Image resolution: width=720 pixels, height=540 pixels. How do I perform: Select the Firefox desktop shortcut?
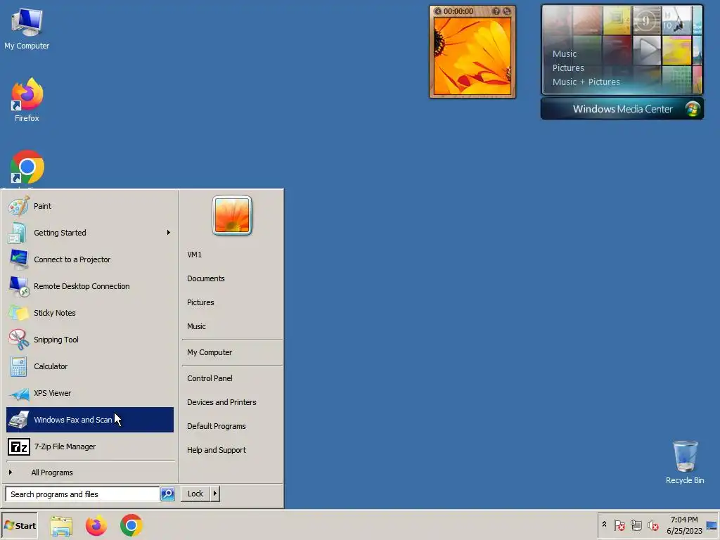(27, 100)
